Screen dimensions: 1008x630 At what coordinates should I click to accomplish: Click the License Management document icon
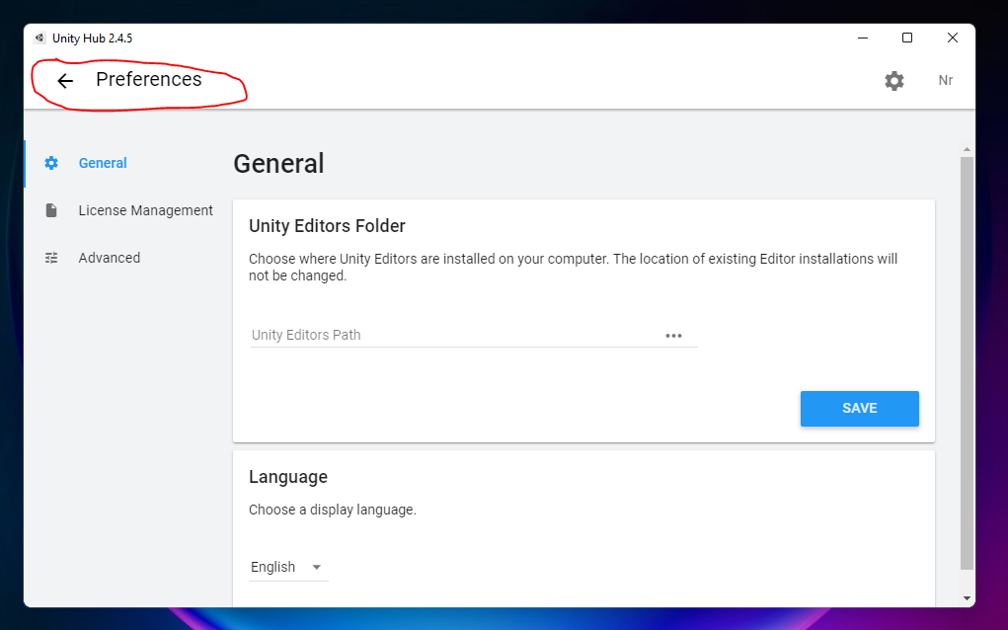click(x=51, y=210)
